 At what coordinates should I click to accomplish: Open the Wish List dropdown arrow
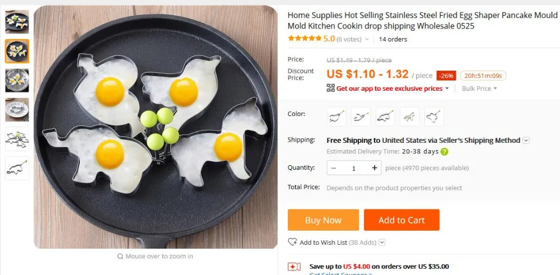coord(382,243)
